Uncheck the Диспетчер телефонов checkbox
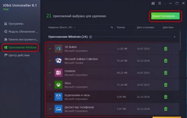The width and height of the screenshot is (187, 118). pos(50,109)
